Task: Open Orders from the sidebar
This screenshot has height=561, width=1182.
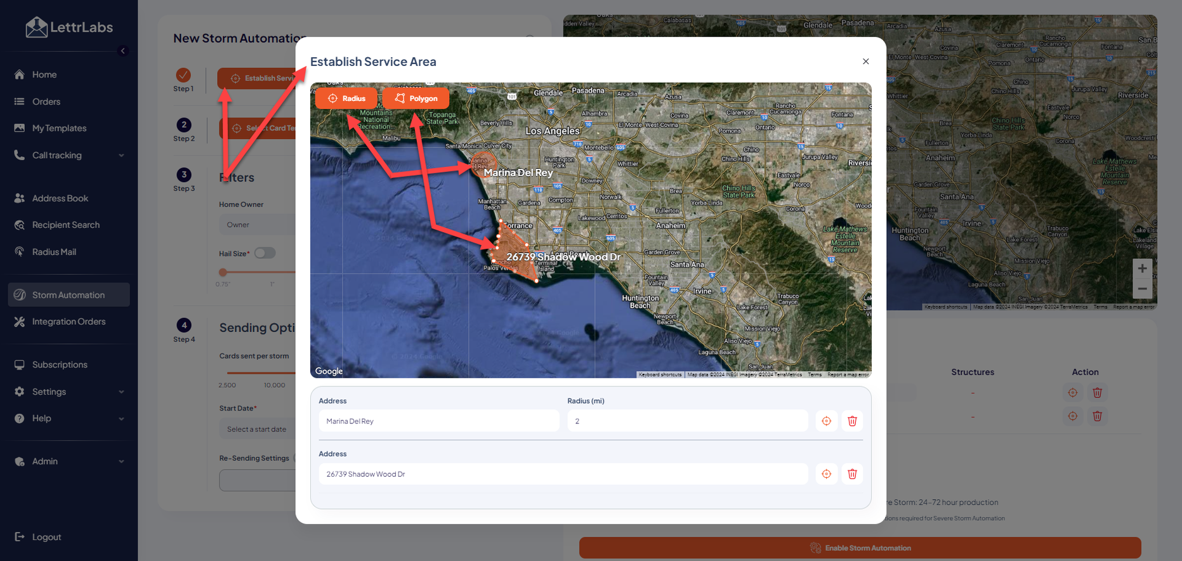Action: (x=46, y=102)
